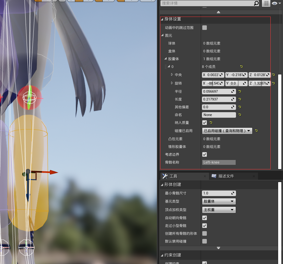The width and height of the screenshot is (283, 264).
Task: Open the 基元类型 primitive type dropdown
Action: point(219,201)
